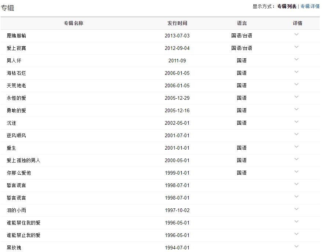
Task: Click album title 谁能禁止我的爱
Action: (23, 235)
